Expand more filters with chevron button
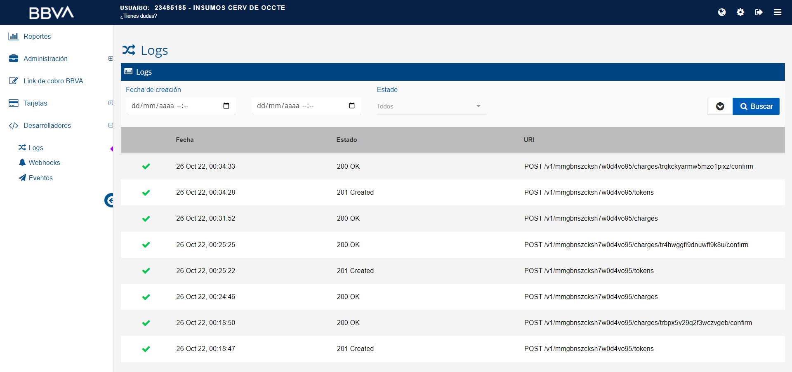Image resolution: width=792 pixels, height=372 pixels. [x=720, y=106]
